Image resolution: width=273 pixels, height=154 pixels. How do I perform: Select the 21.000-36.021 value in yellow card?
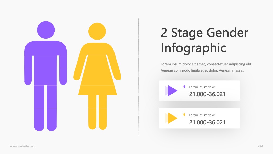[x=207, y=122]
